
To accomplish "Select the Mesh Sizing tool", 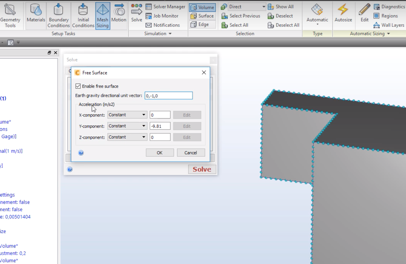I will [103, 16].
